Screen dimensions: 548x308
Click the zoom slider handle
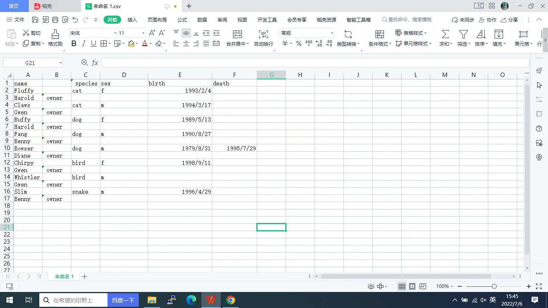(x=494, y=286)
